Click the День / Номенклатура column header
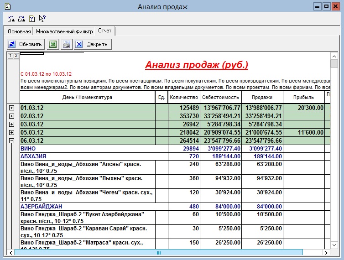The image size is (344, 260). pyautogui.click(x=87, y=97)
